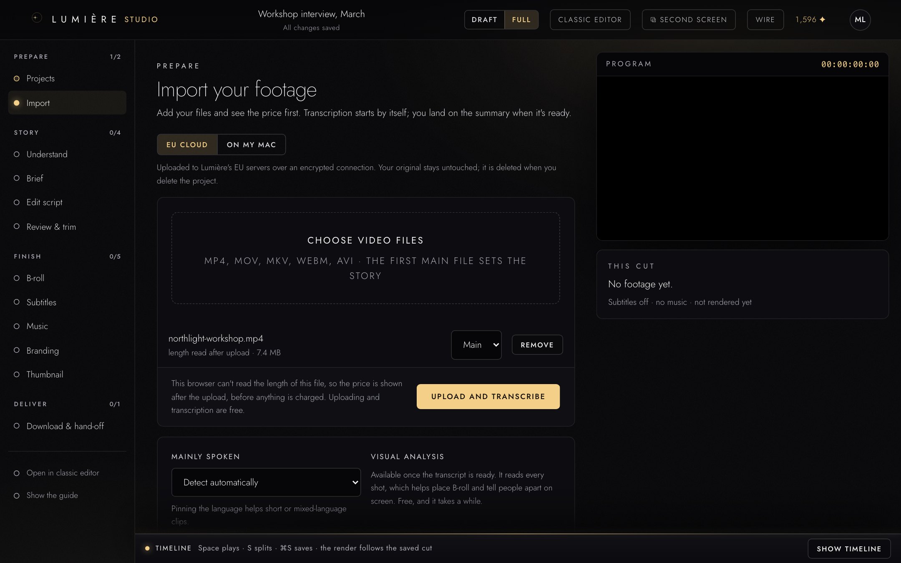Open the Detect automatically language dropdown
Image resolution: width=901 pixels, height=563 pixels.
coord(266,482)
